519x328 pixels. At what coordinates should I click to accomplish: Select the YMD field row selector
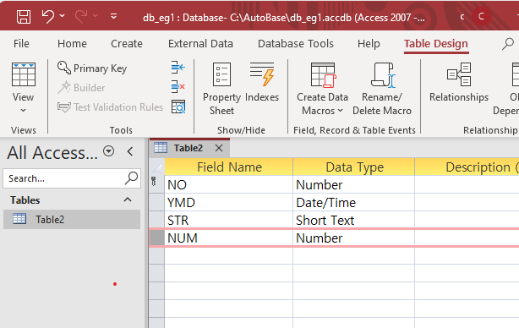156,202
